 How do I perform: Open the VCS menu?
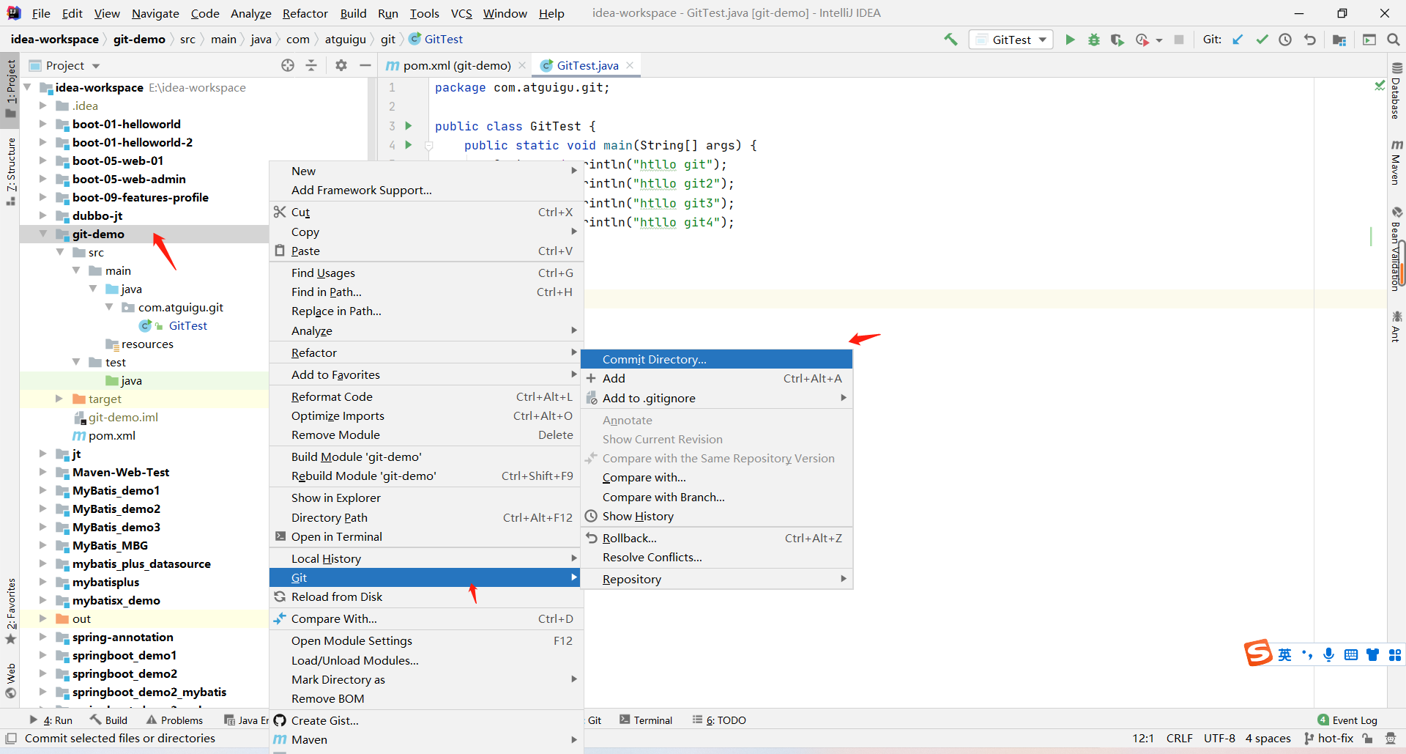(x=461, y=13)
